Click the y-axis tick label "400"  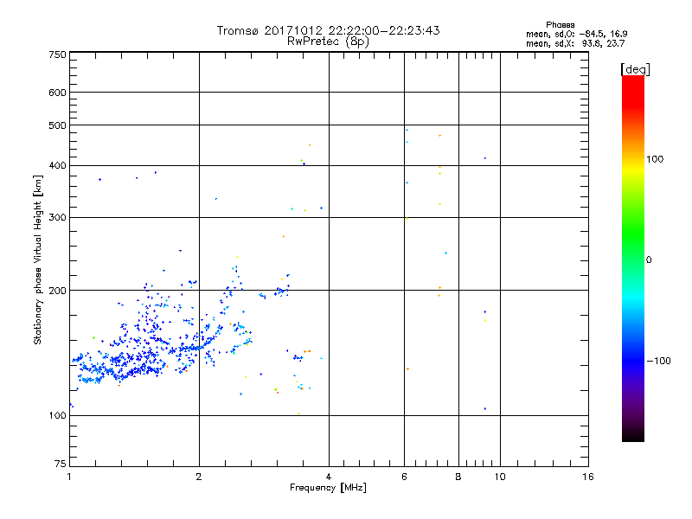pos(57,166)
